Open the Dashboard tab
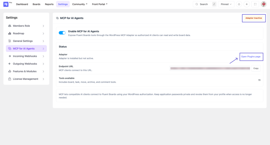Screen dimensions: 270x145 (x=22, y=4)
